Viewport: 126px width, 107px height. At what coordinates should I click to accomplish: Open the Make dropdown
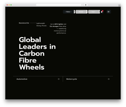[69, 12]
